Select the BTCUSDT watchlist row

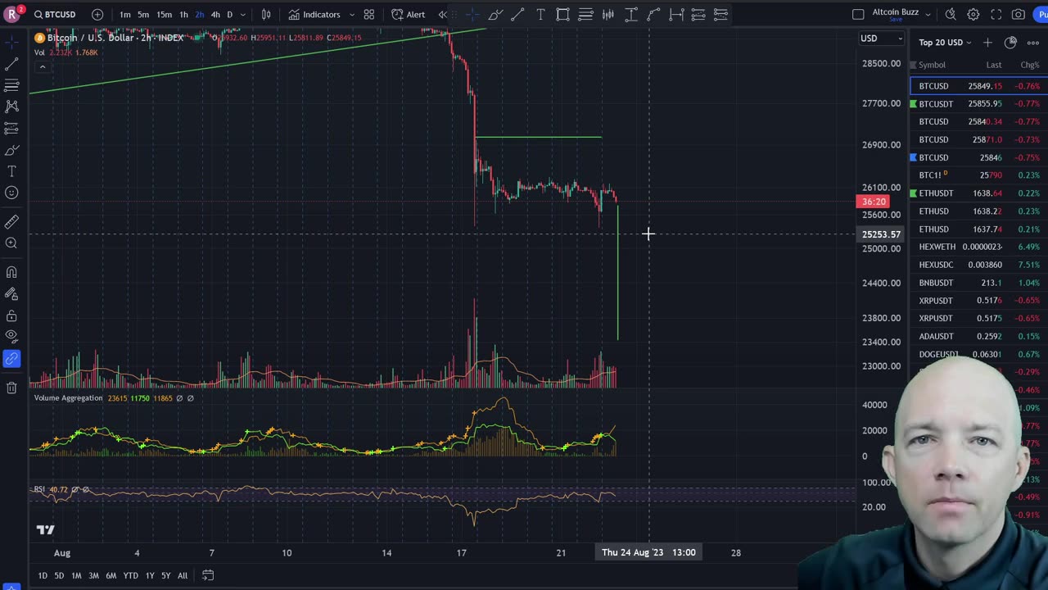coord(978,104)
